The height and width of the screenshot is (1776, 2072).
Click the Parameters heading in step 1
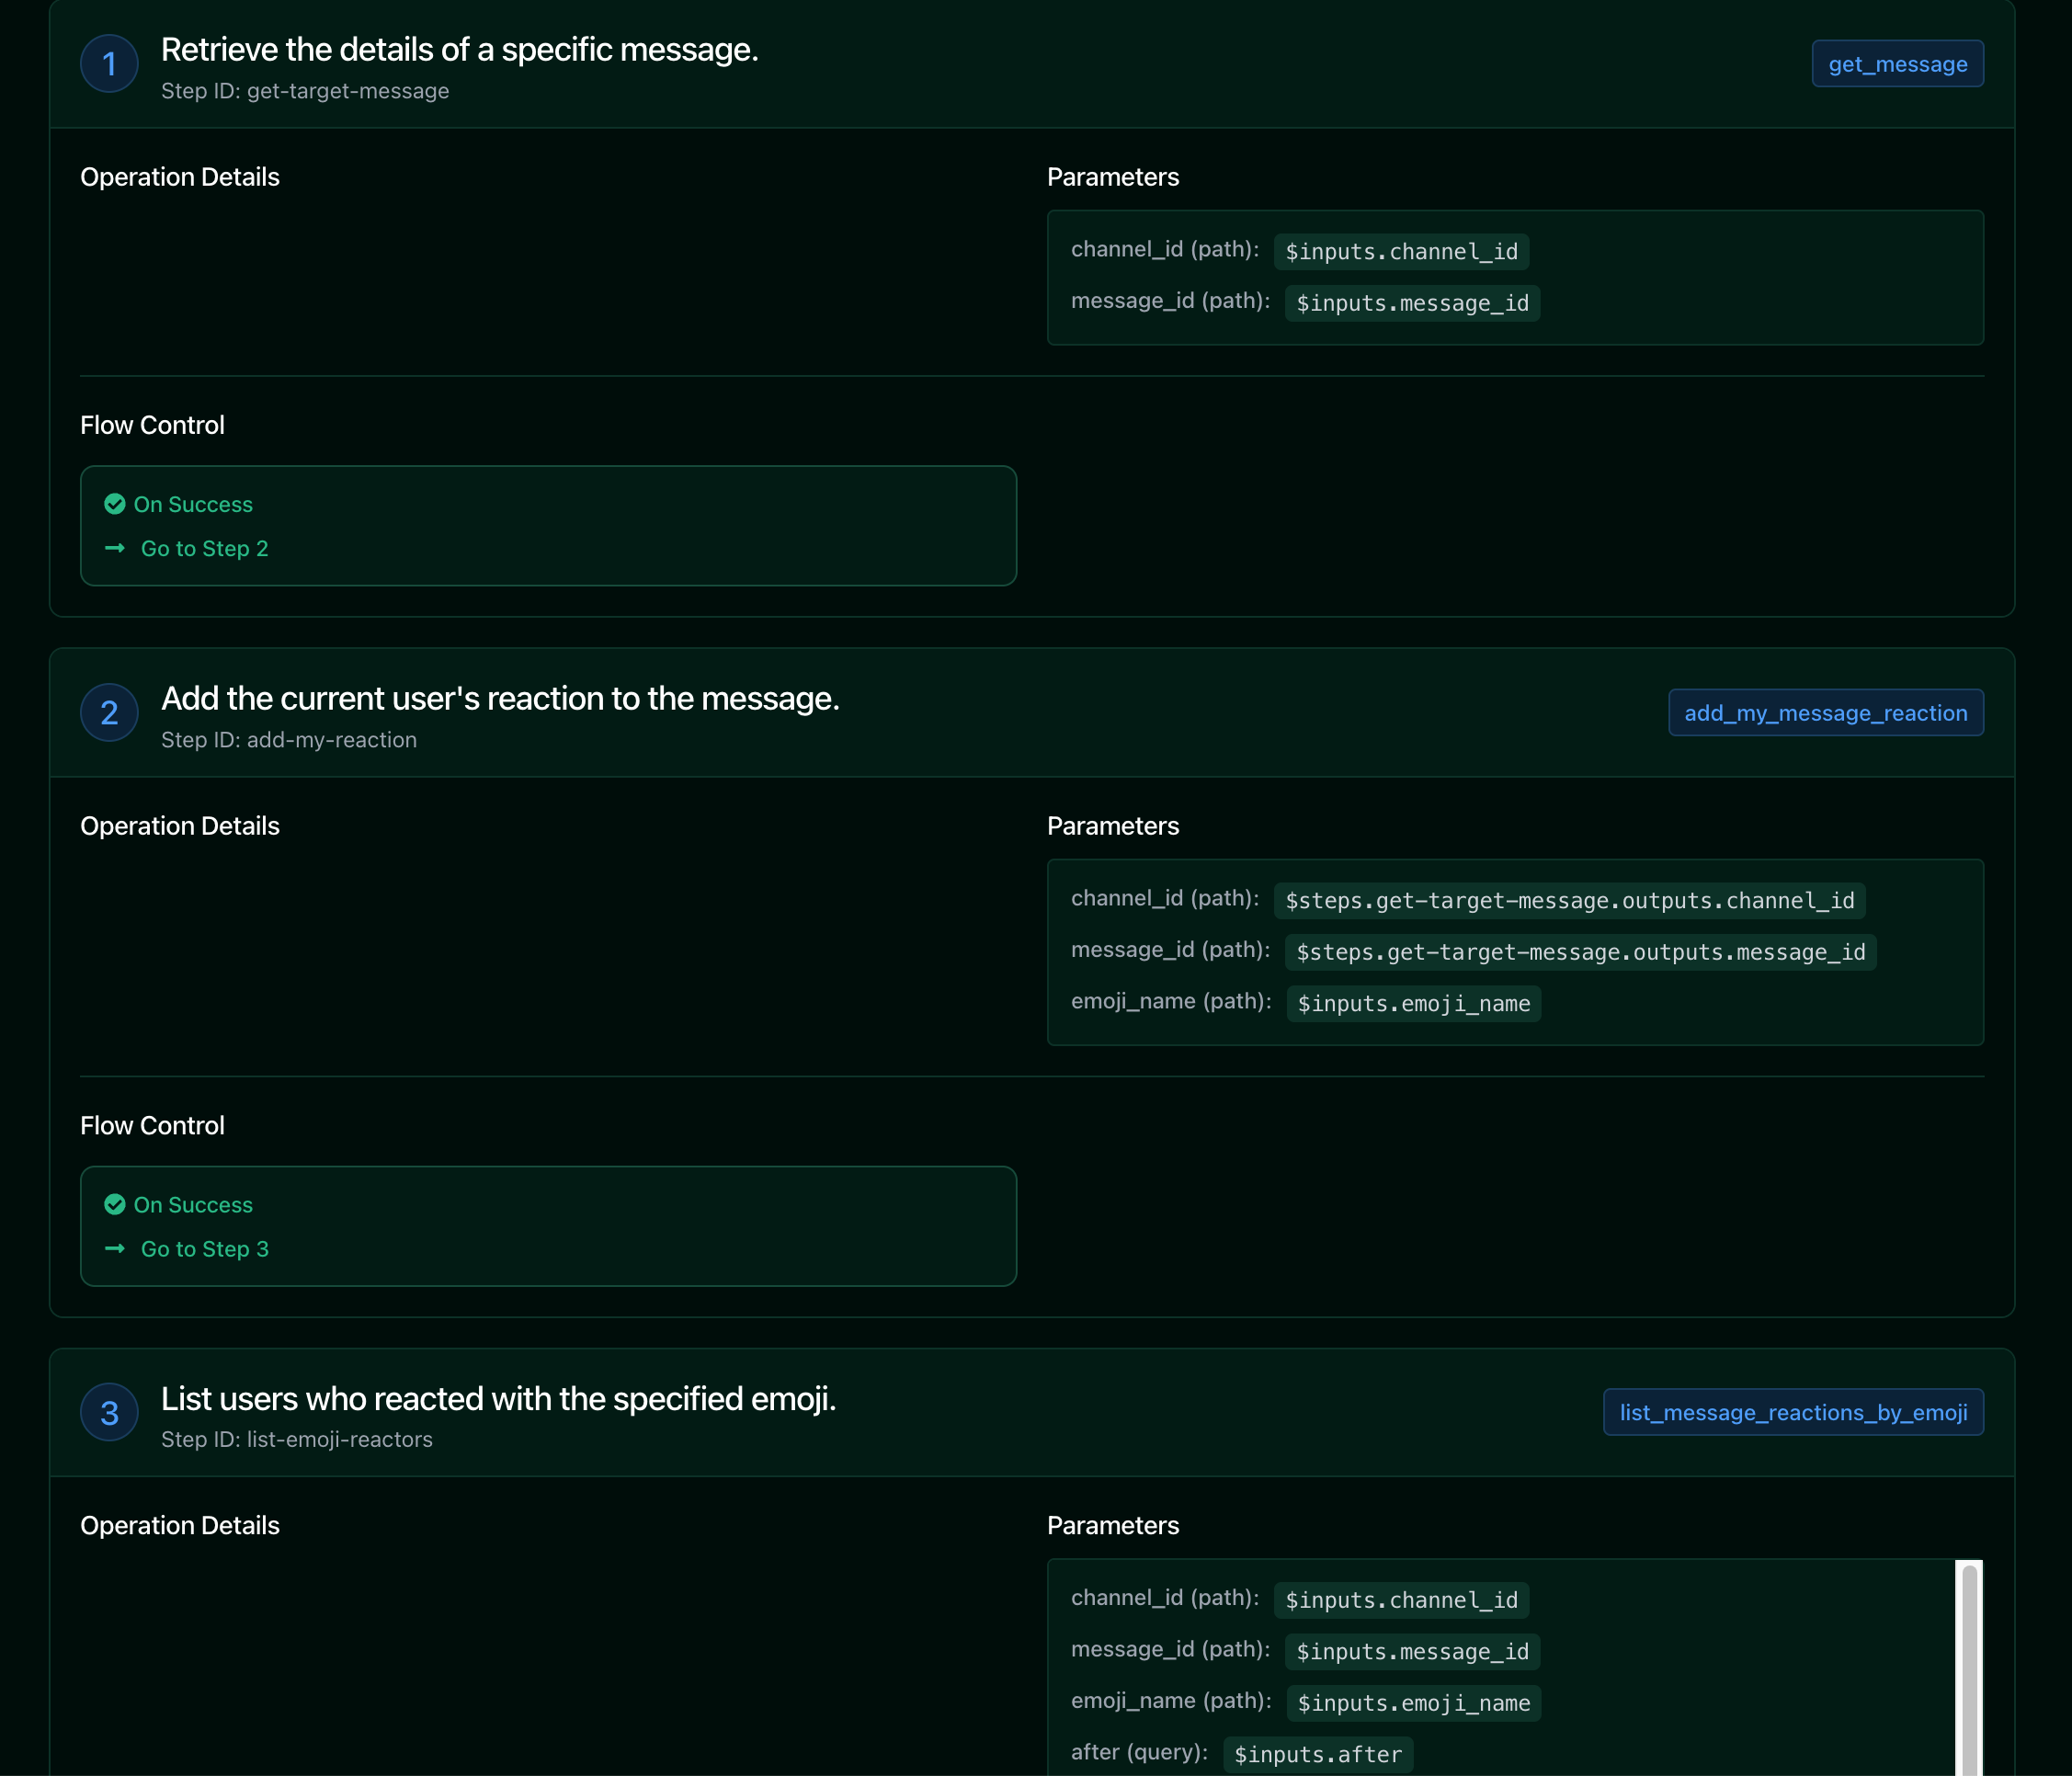[x=1113, y=177]
